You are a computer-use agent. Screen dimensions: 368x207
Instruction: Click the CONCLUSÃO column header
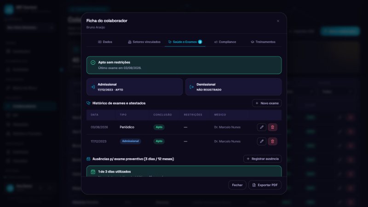click(163, 115)
